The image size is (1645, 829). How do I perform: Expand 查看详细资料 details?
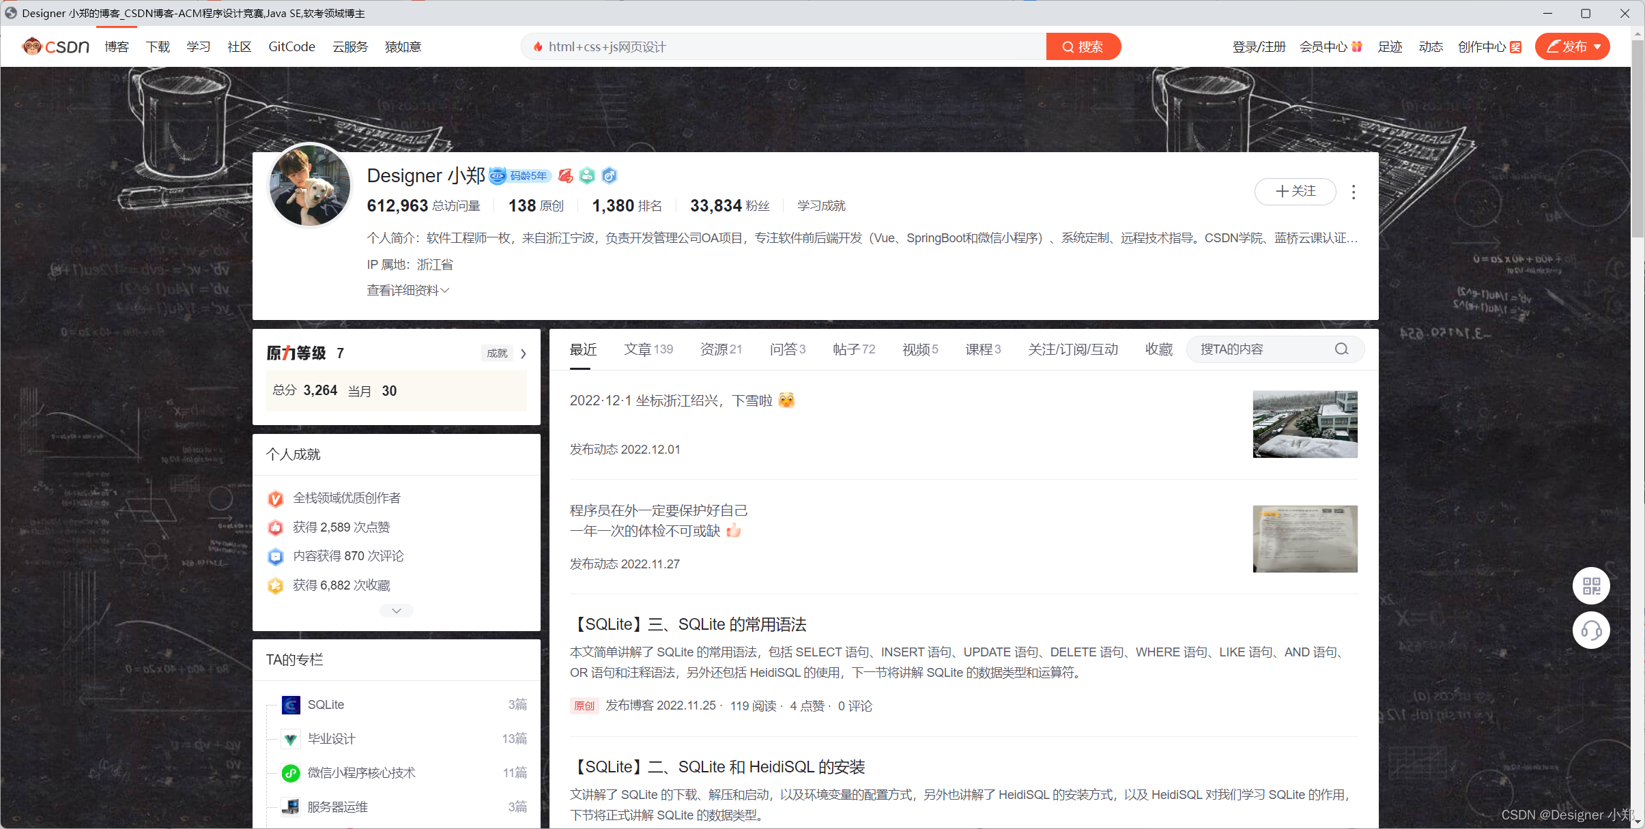[x=407, y=291]
